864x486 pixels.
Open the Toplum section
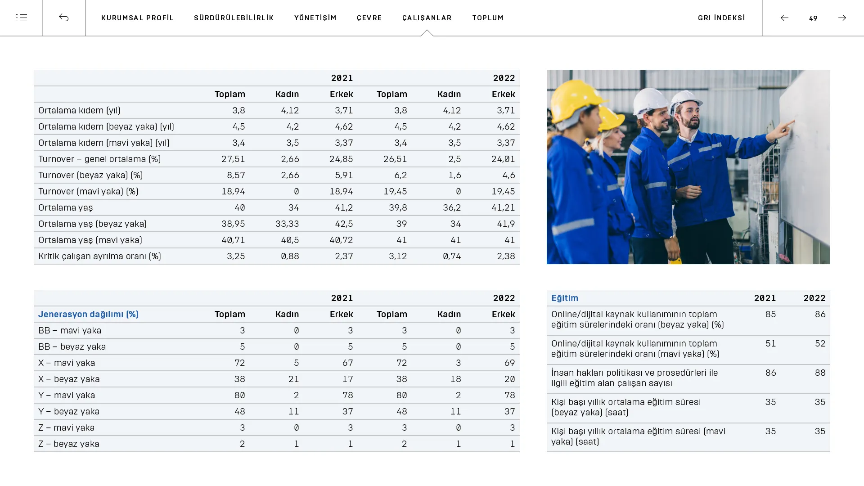tap(487, 18)
